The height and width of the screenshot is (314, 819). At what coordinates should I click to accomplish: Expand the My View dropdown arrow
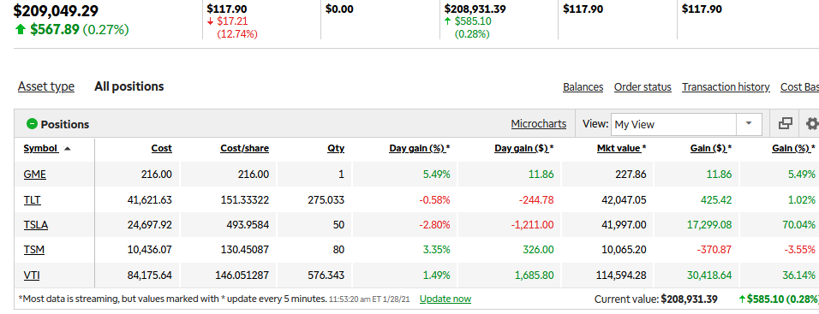click(x=749, y=123)
